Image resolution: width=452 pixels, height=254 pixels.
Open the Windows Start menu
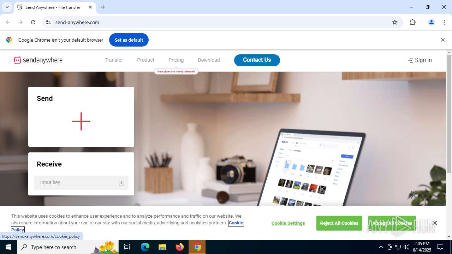tap(8, 247)
